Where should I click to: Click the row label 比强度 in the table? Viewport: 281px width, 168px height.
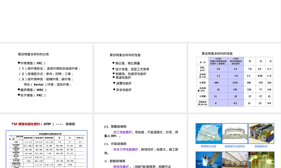point(203,83)
